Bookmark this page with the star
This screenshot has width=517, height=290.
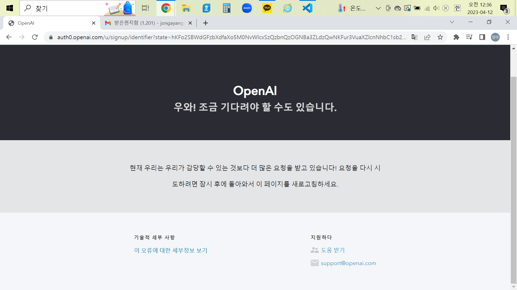[x=440, y=37]
